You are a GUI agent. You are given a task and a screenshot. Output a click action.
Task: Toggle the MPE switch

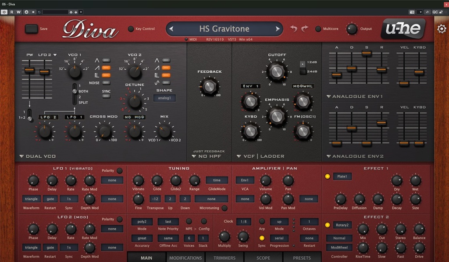[x=189, y=221]
